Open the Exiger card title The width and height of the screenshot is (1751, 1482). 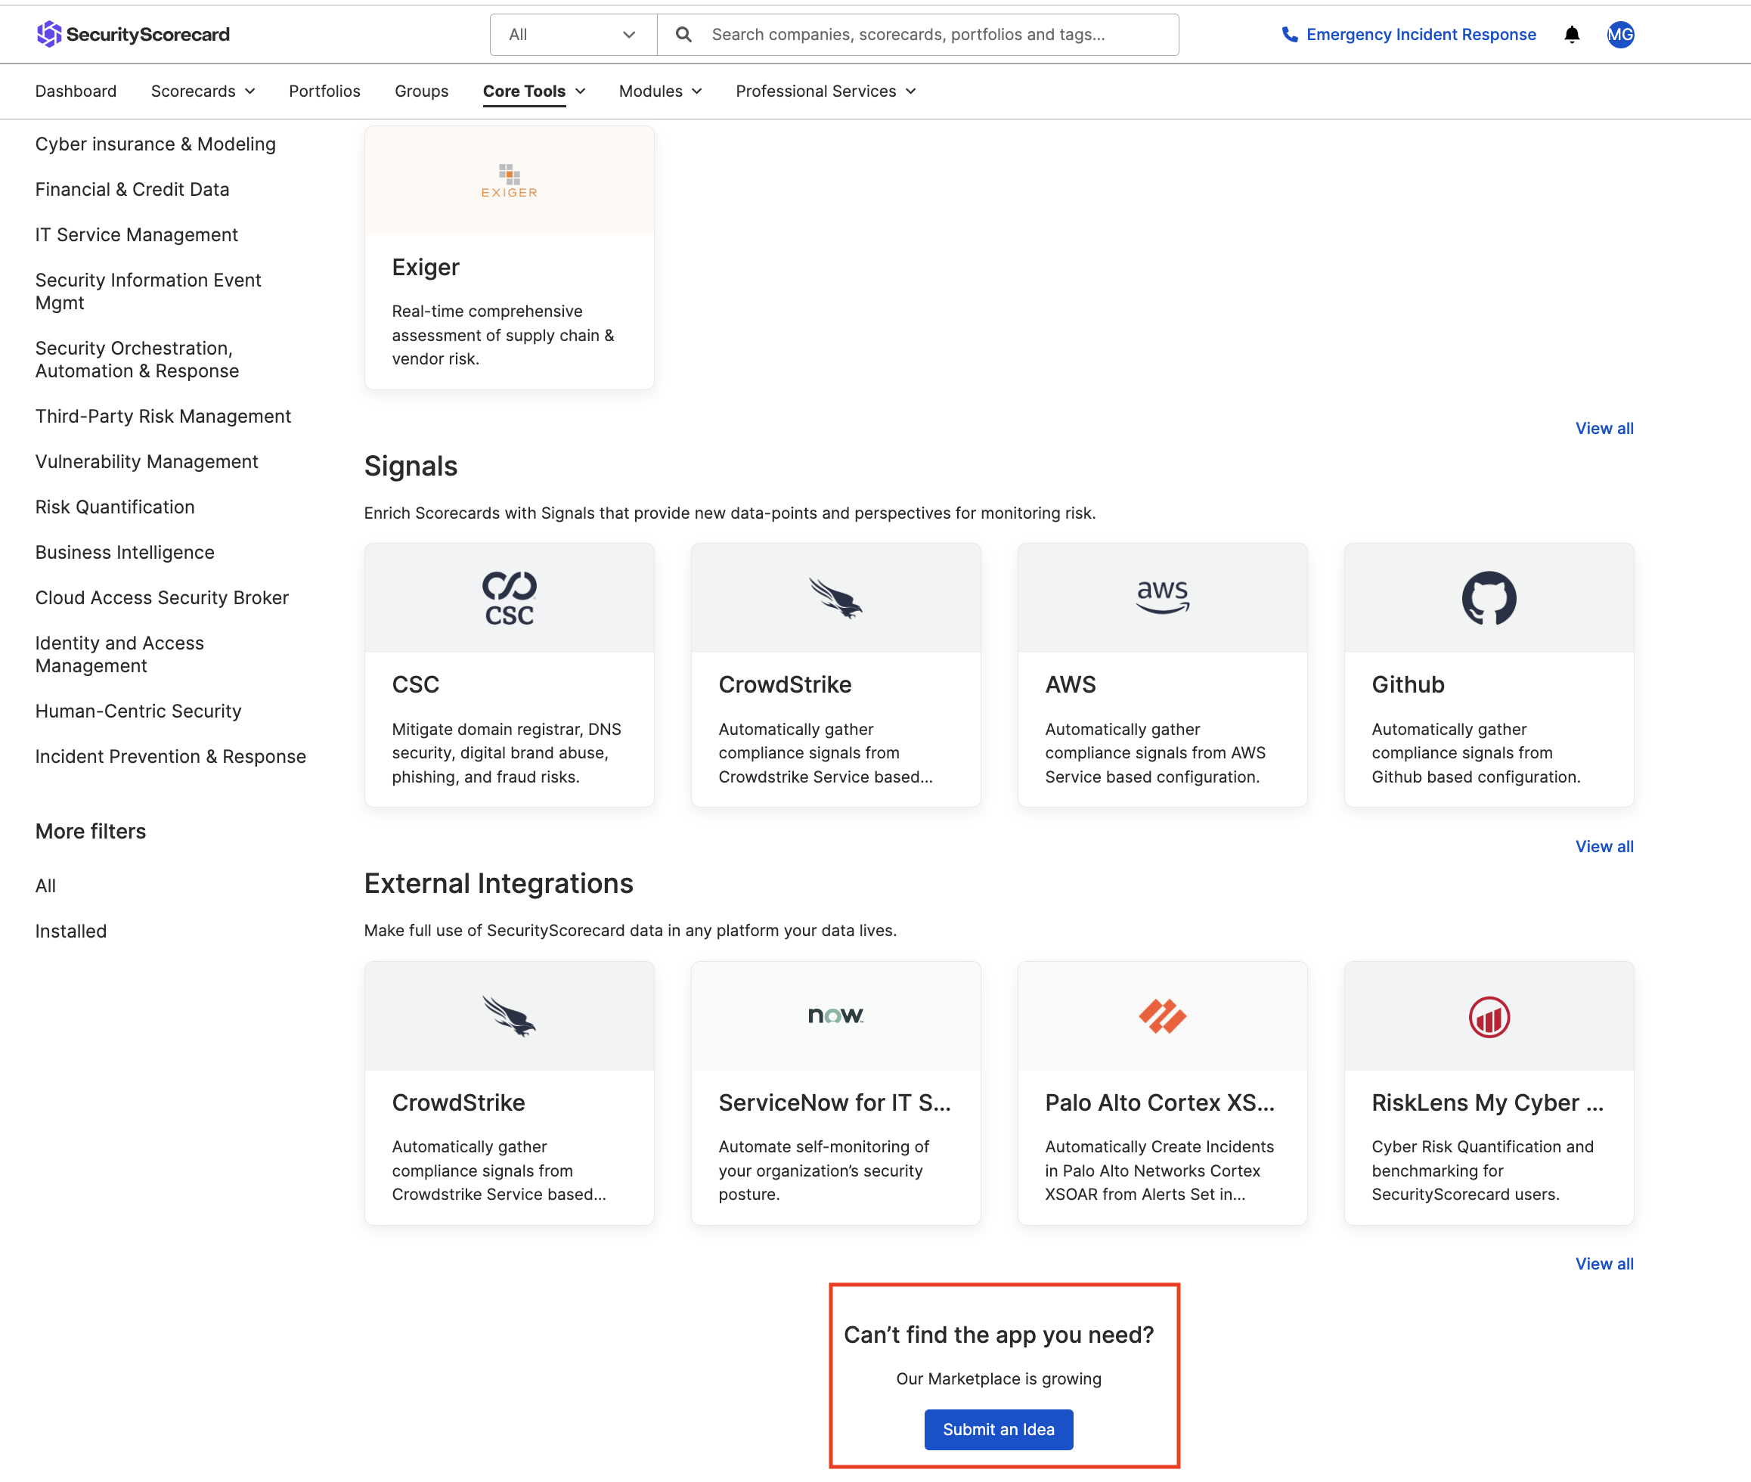(425, 267)
